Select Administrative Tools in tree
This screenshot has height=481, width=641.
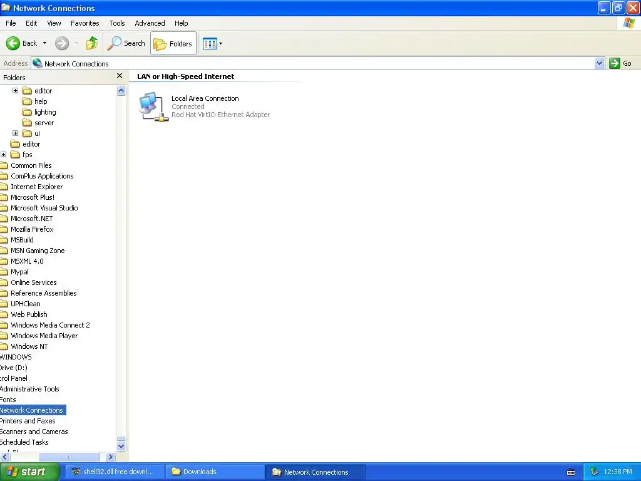(x=29, y=388)
